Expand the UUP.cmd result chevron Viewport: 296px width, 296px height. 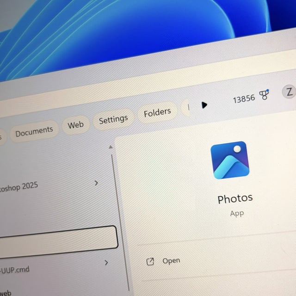pos(106,262)
